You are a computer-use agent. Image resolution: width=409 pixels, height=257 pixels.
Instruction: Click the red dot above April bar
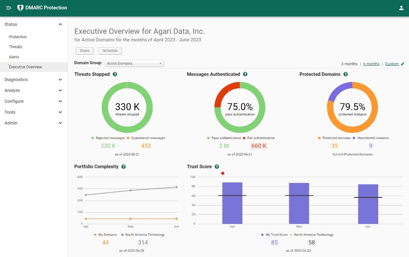pyautogui.click(x=223, y=173)
